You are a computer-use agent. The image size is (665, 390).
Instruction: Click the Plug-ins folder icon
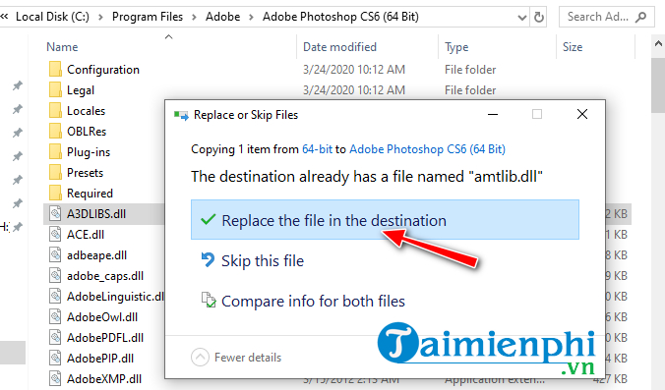coord(55,151)
